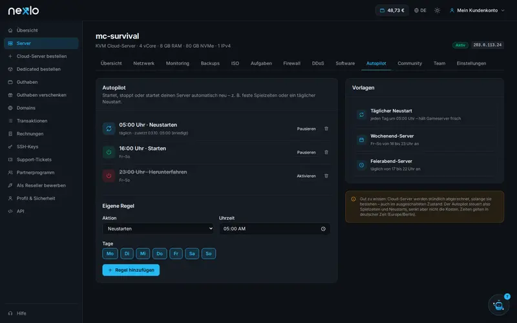Click the red power icon of 23:00 rule
Viewport: 517px width, 323px height.
click(x=109, y=176)
